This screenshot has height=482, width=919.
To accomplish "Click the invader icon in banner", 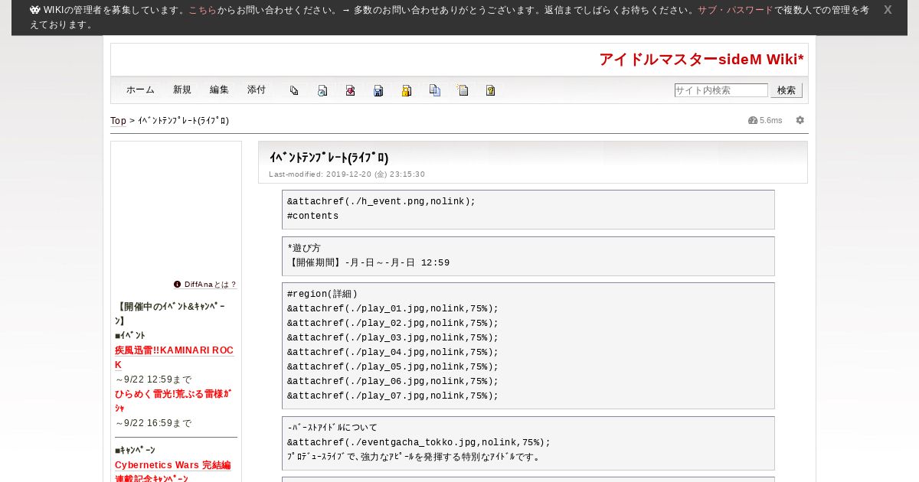I will tap(35, 10).
